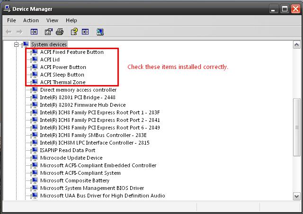This screenshot has height=214, width=303.
Task: Select ICH8 Family SMBus Controller - 283E
Action: click(93, 135)
